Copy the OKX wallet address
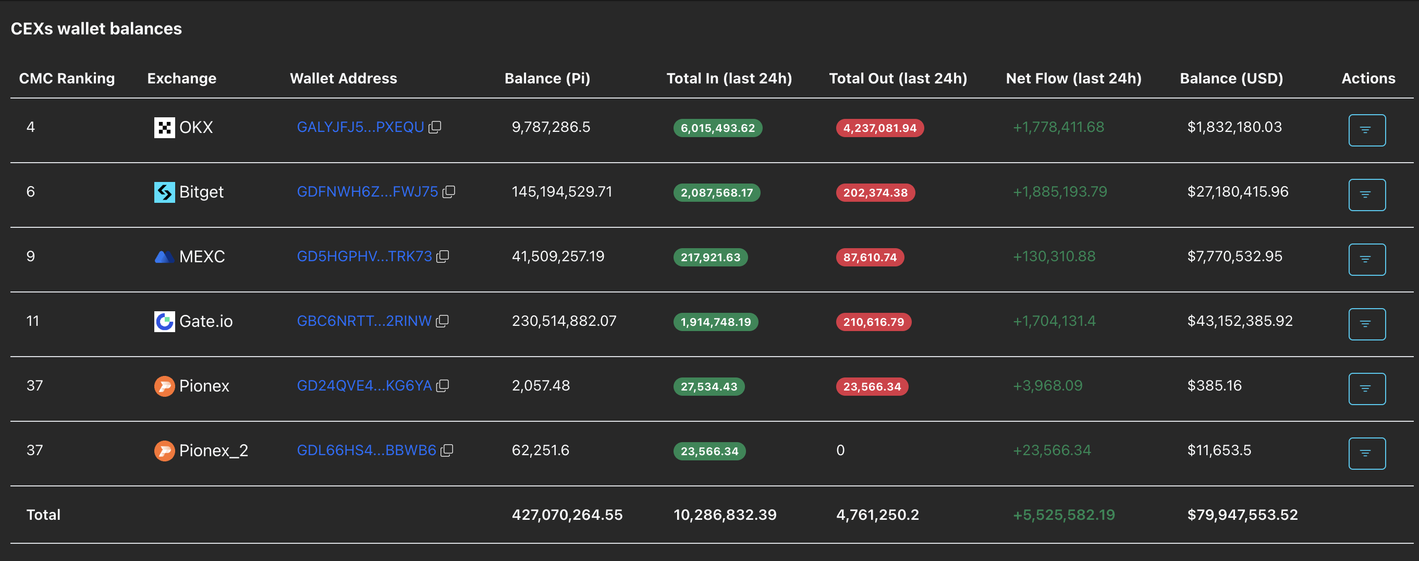This screenshot has height=561, width=1419. point(435,127)
